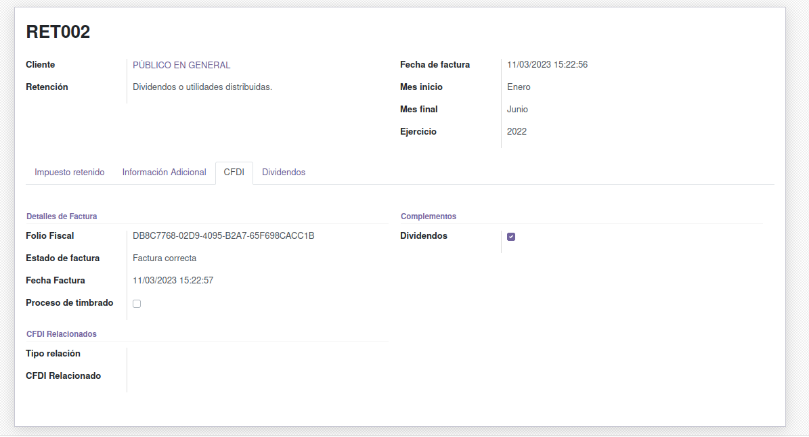Click the Fecha Factura timestamp in Detalles
809x437 pixels.
pyautogui.click(x=173, y=281)
